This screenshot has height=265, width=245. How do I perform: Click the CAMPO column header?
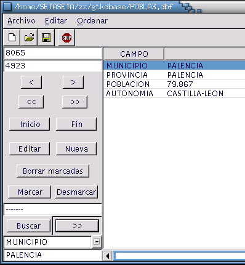134,54
